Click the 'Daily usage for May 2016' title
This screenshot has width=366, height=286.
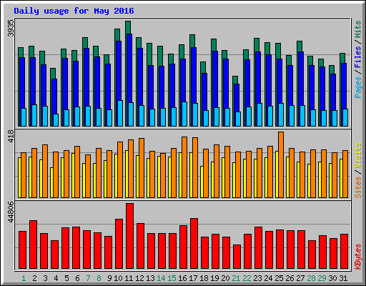(x=74, y=11)
